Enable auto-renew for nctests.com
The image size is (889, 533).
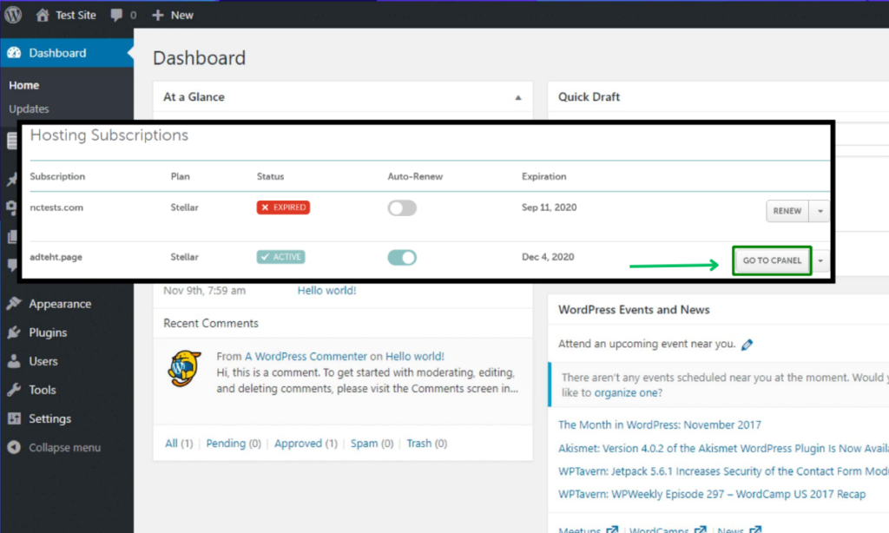[x=401, y=207]
